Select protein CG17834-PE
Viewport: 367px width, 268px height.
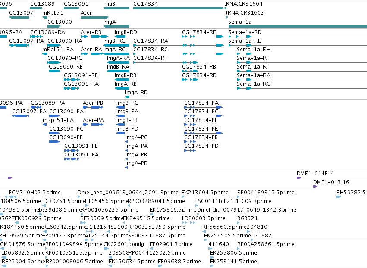coord(201,129)
